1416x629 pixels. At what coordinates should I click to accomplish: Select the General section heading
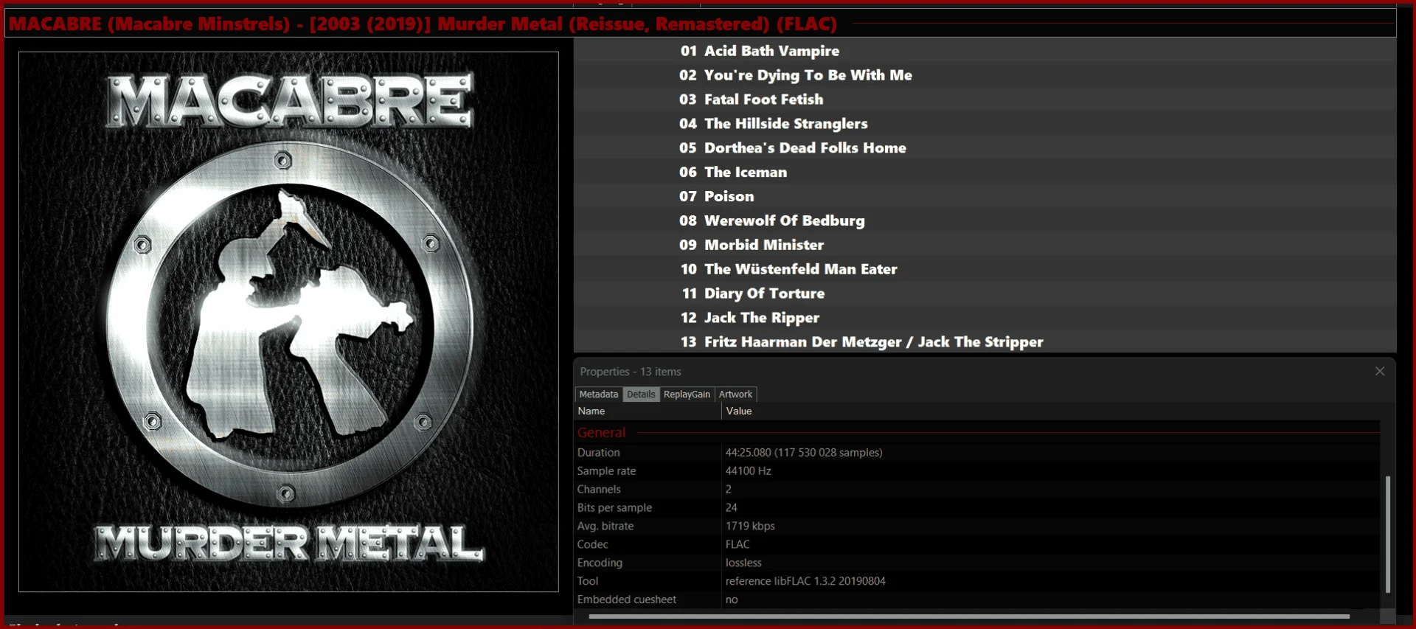point(601,433)
